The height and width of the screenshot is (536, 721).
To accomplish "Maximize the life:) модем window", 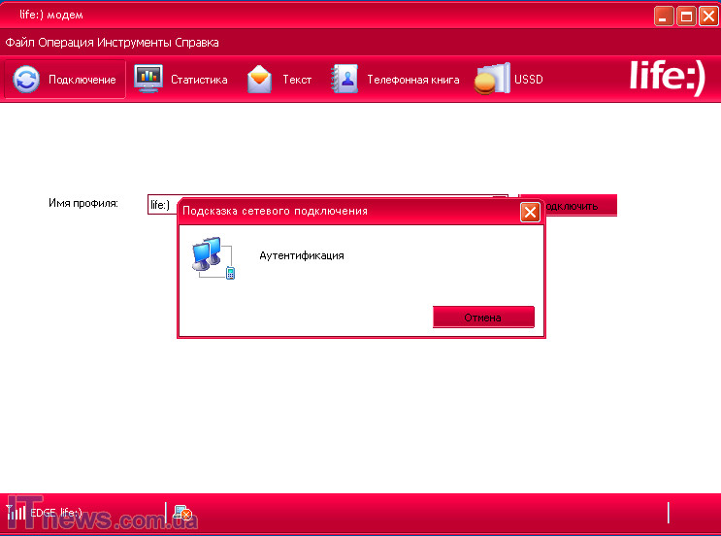I will click(x=686, y=16).
